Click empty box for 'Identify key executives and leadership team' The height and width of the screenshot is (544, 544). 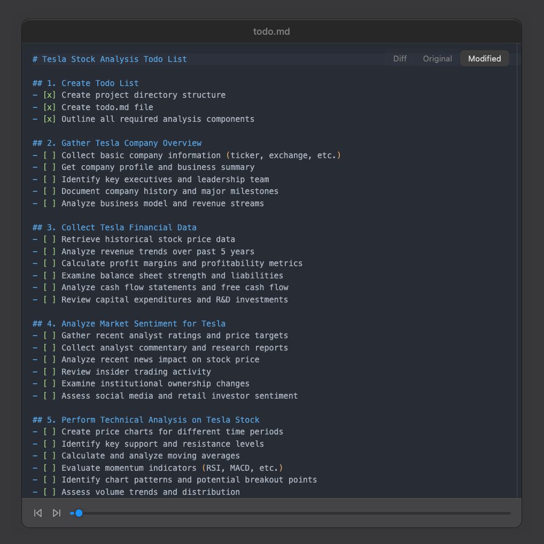pos(49,180)
